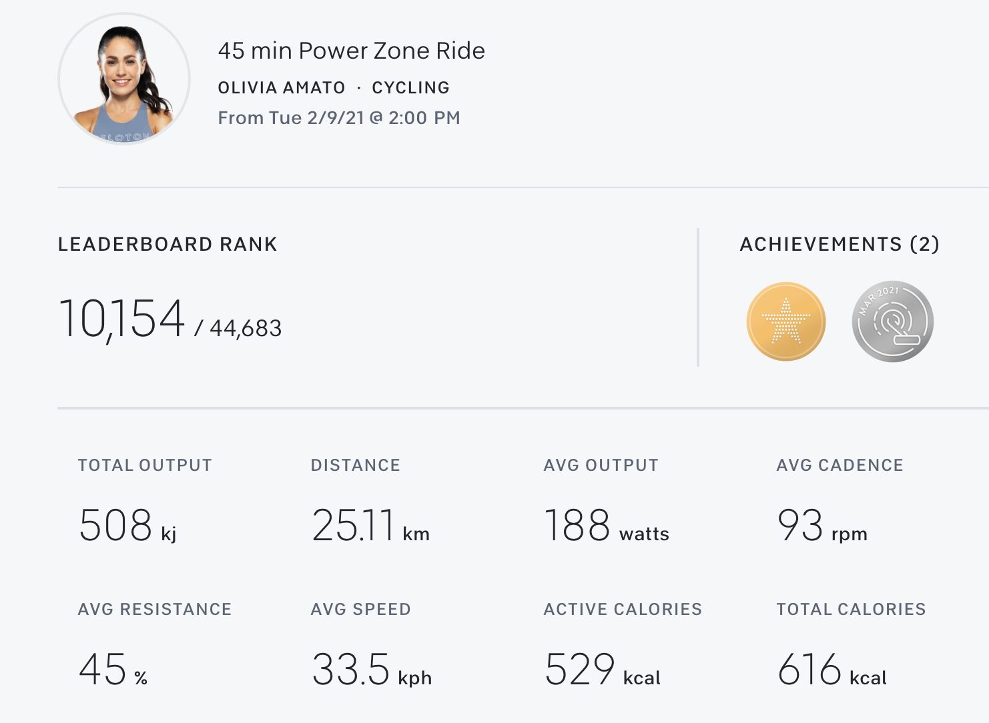Select the Avg Speed 33.5 kph stat
989x723 pixels.
tap(372, 670)
